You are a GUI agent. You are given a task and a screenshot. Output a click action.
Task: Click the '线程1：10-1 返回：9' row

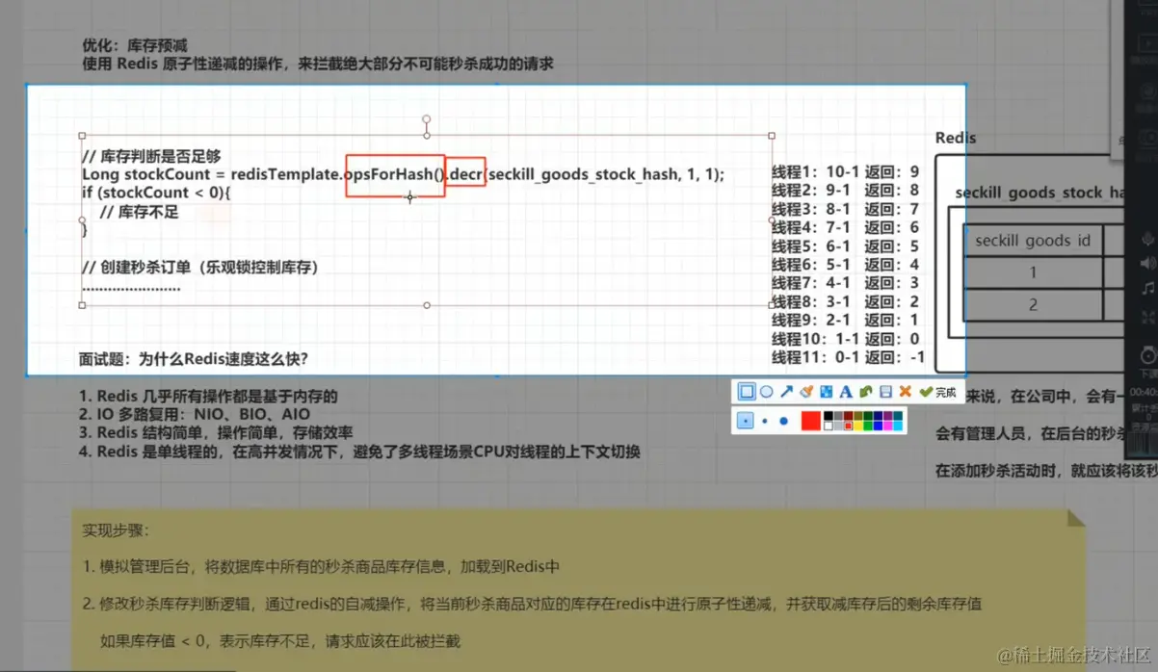tap(845, 172)
